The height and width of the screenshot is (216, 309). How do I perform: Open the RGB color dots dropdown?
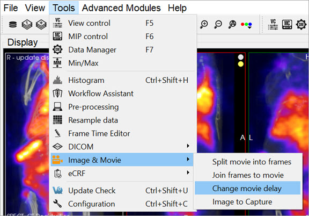(x=246, y=25)
